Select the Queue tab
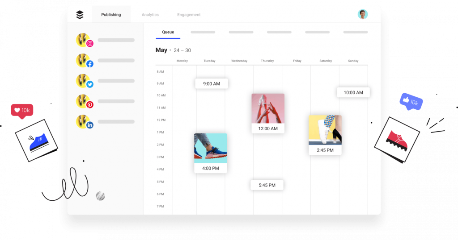Image resolution: width=458 pixels, height=240 pixels. (x=168, y=32)
